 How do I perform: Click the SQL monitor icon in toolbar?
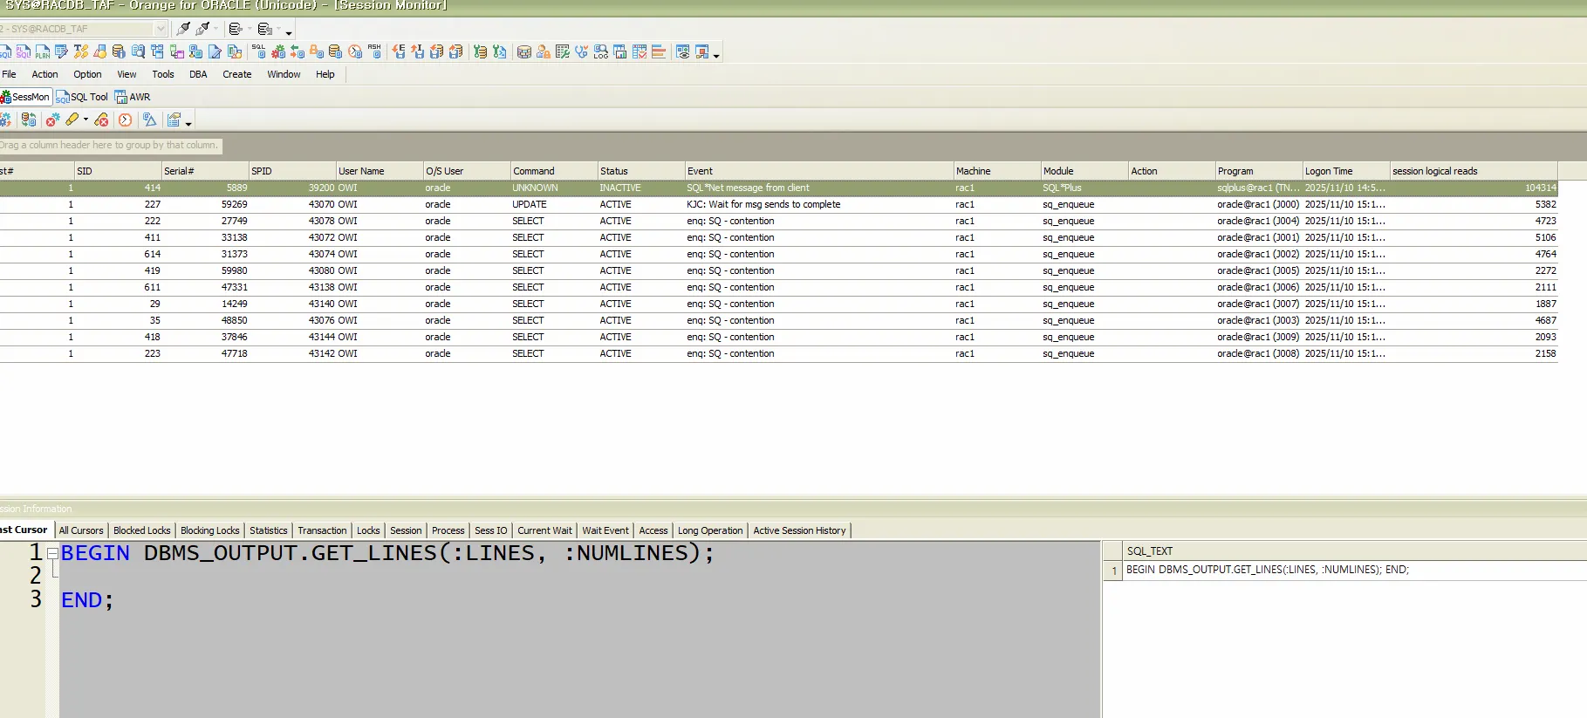[259, 52]
